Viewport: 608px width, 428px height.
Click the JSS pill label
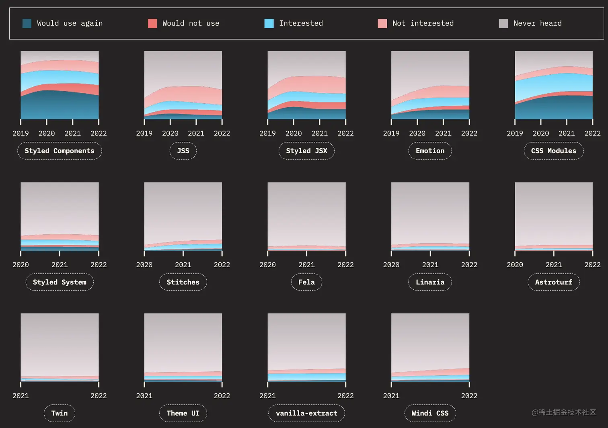[183, 151]
